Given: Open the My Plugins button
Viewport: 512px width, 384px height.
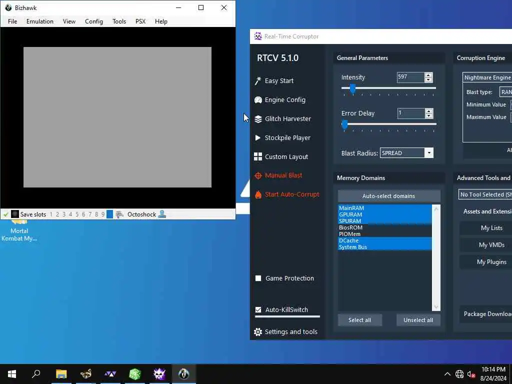Looking at the screenshot, I should point(486,262).
